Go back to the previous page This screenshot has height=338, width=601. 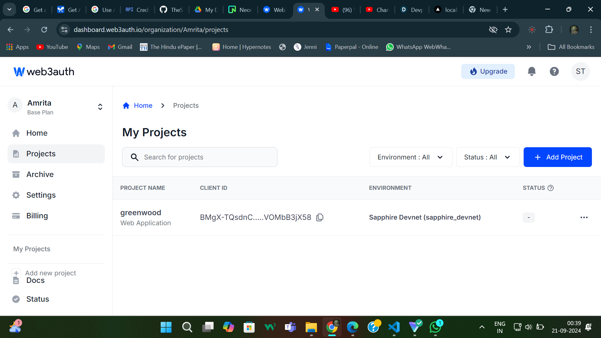click(x=10, y=30)
